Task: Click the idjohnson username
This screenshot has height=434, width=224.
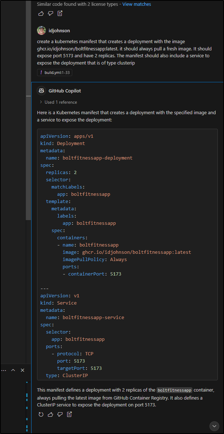Action: [59, 30]
